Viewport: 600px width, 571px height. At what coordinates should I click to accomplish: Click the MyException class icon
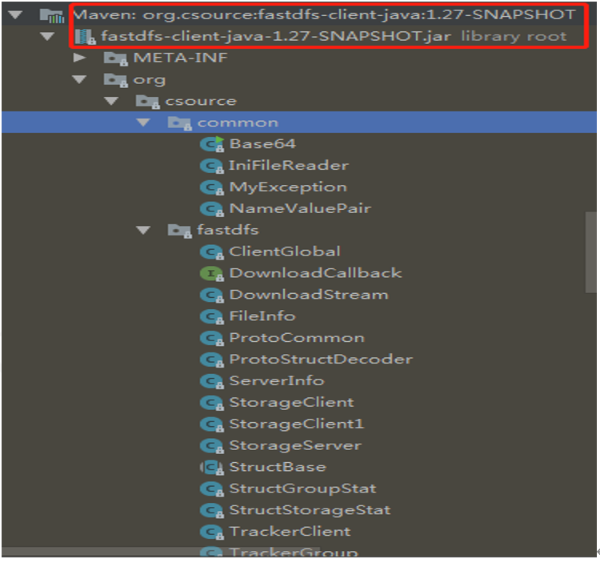point(212,187)
